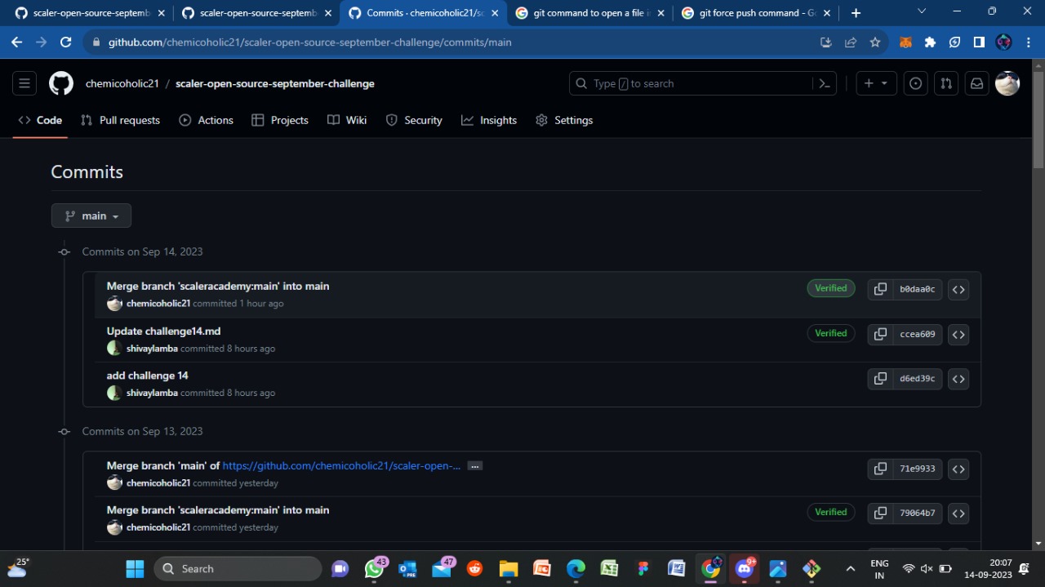Open the command palette icon
This screenshot has height=587, width=1045.
(x=824, y=83)
